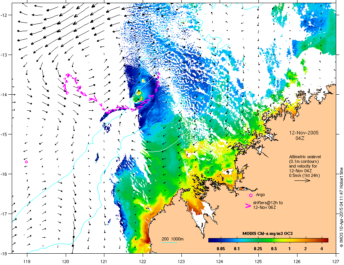Click the colorbar value '2'

coord(305,249)
